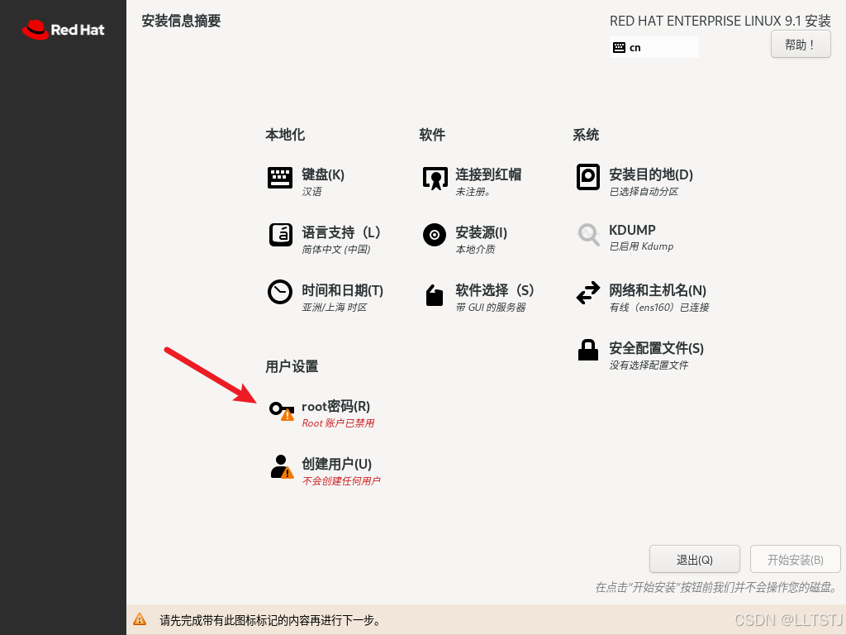Click the language support icon

[281, 235]
